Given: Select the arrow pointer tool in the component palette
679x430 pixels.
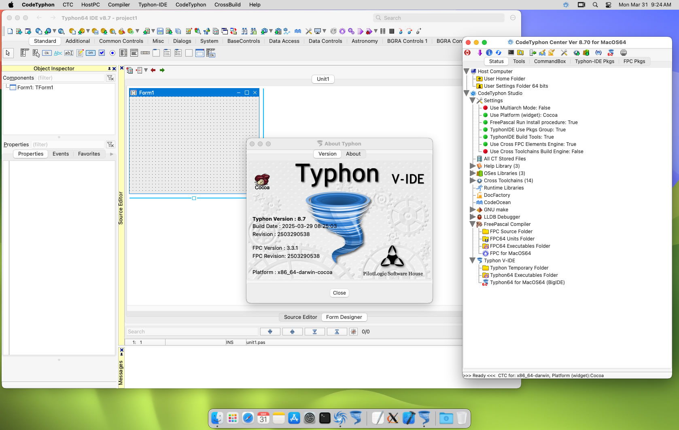Looking at the screenshot, I should 8,53.
